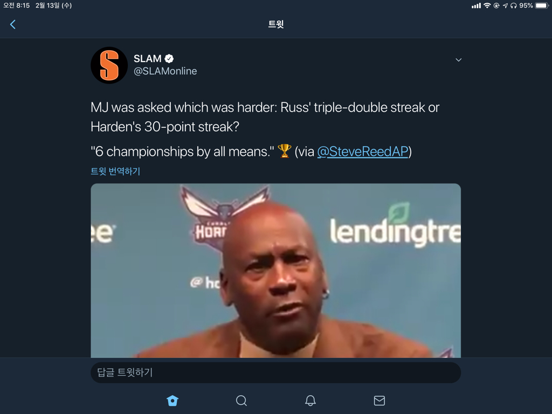The height and width of the screenshot is (414, 552).
Task: Open the Messages envelope tab
Action: tap(379, 401)
